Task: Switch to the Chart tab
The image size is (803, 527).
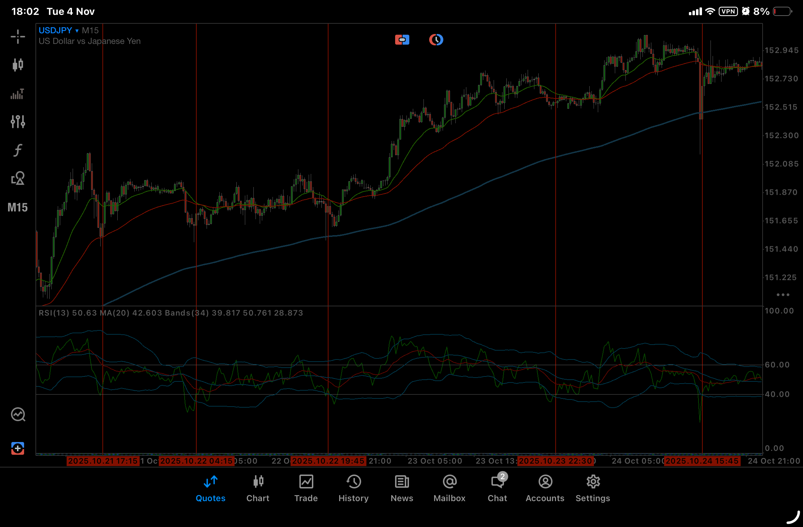Action: coord(258,489)
